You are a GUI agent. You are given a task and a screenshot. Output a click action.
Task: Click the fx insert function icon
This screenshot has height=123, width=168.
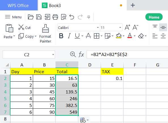coord(81,55)
